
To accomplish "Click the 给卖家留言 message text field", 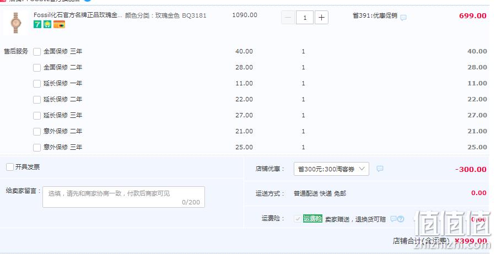I will tap(123, 197).
